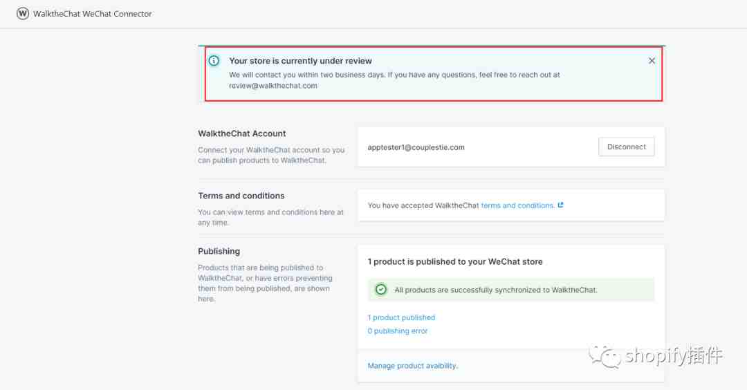Click the WeChat logo in watermark

[x=605, y=356]
